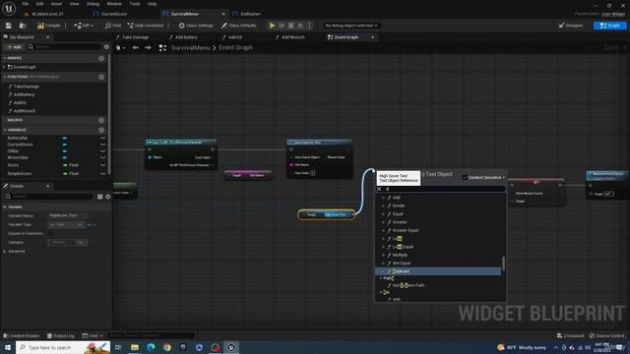Toggle Context Sensitive checkbox

[x=465, y=177]
